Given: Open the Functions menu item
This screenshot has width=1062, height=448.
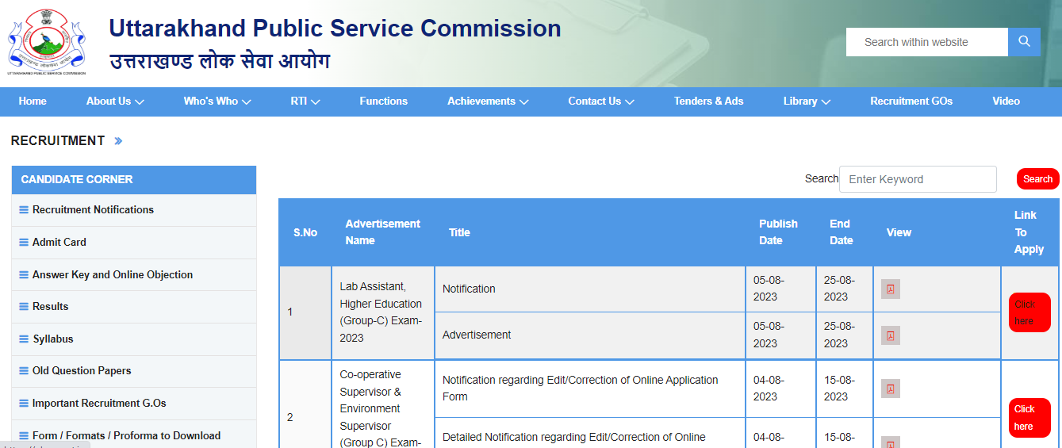Looking at the screenshot, I should point(383,101).
